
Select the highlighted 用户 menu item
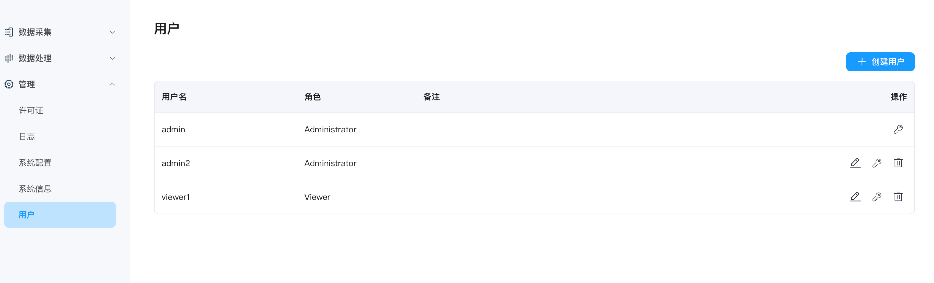60,214
